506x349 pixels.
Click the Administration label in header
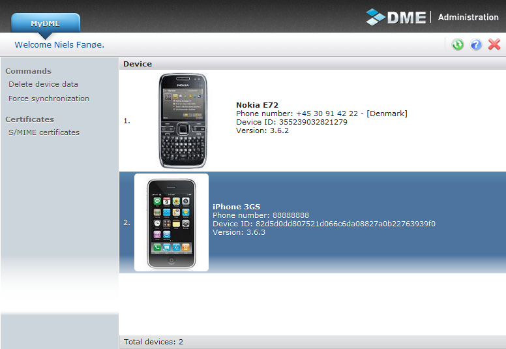[468, 17]
